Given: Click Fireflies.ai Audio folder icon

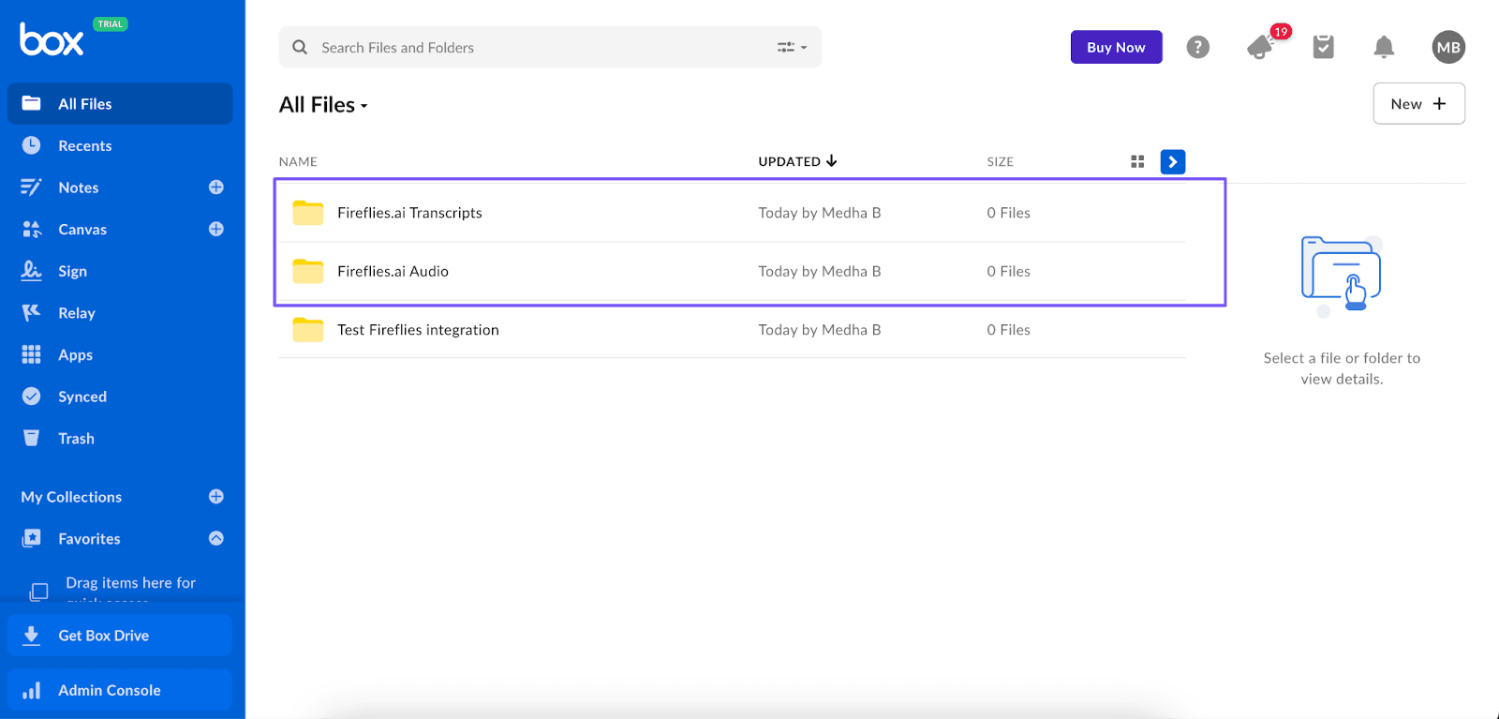Looking at the screenshot, I should pyautogui.click(x=307, y=271).
